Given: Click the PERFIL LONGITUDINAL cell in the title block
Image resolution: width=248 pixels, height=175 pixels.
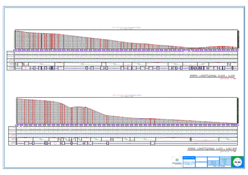Looking at the screenshot, I should click(219, 166).
